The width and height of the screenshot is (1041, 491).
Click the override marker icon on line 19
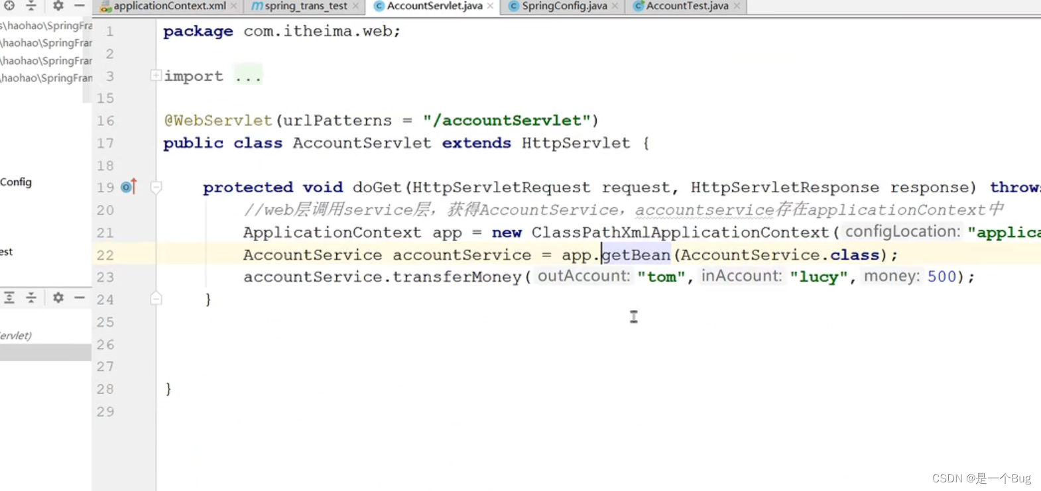(129, 187)
